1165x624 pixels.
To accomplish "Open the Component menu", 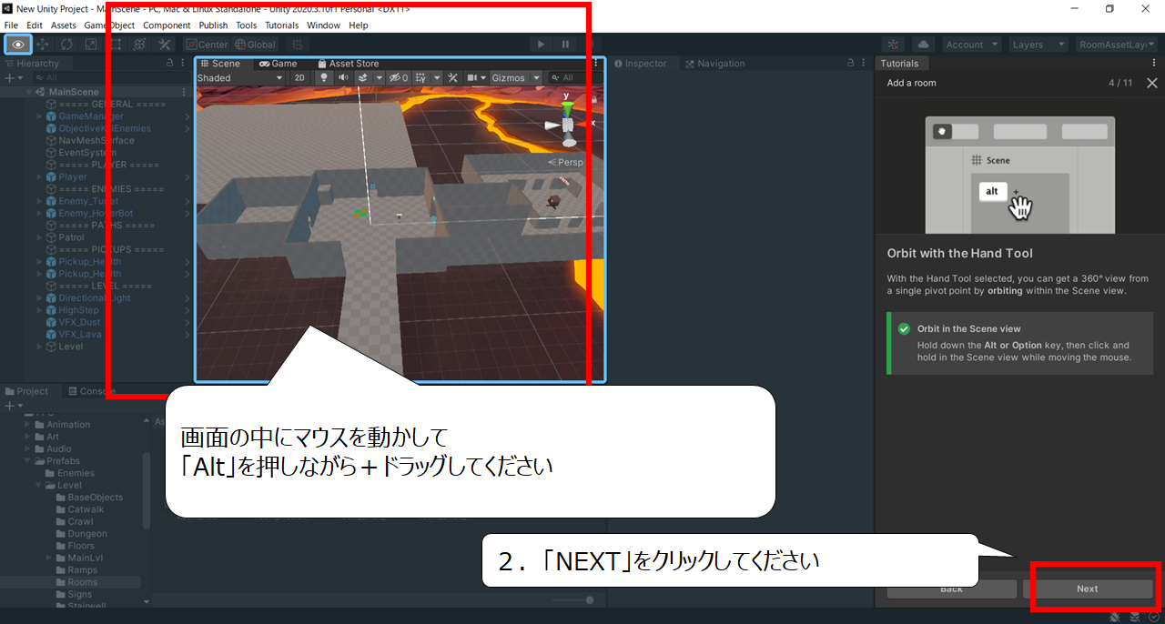I will tap(167, 25).
